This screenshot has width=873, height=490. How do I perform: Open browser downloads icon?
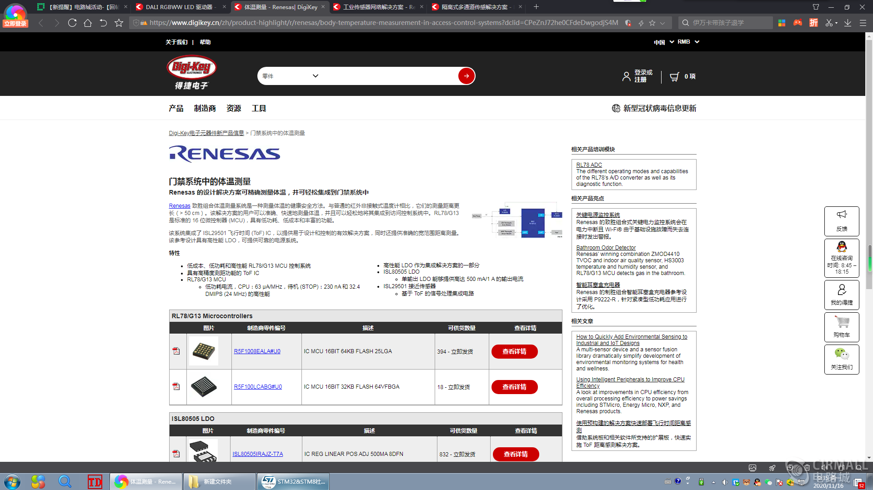tap(848, 23)
